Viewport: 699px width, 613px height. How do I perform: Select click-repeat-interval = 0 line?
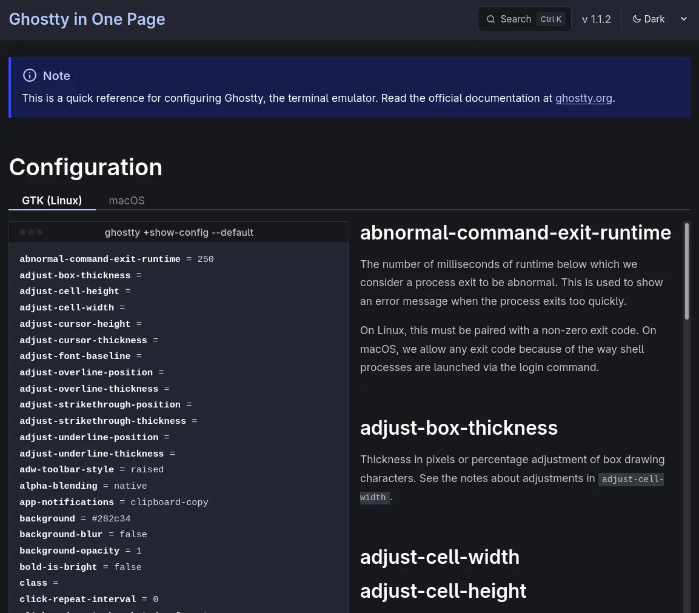click(89, 599)
